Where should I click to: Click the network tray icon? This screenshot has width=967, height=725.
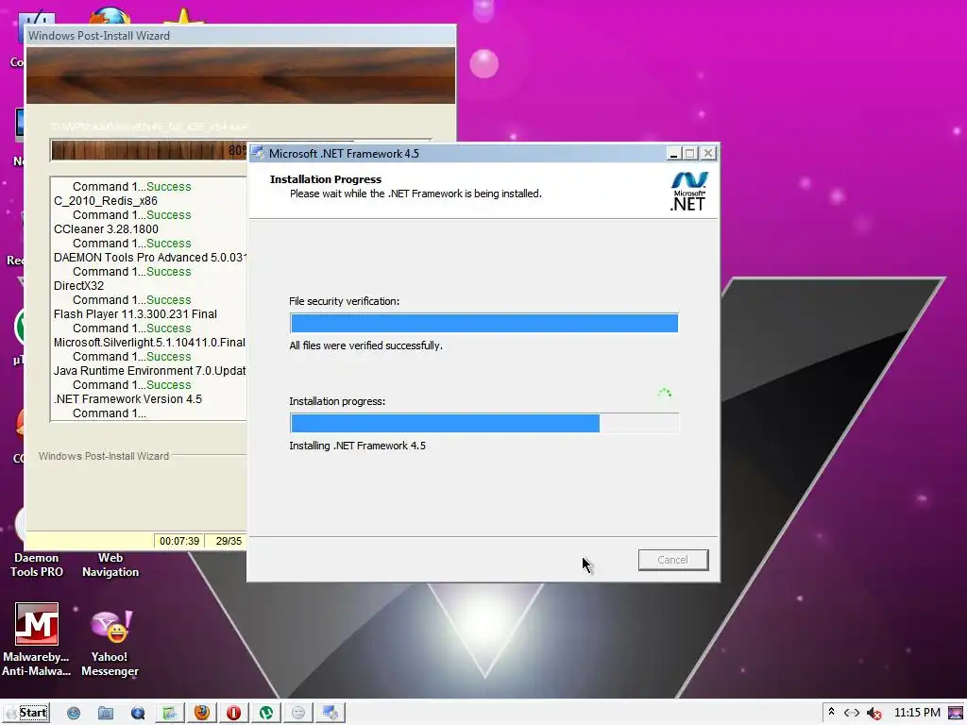(x=852, y=713)
